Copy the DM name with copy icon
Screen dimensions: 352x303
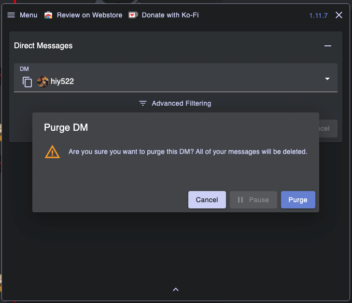[x=27, y=82]
